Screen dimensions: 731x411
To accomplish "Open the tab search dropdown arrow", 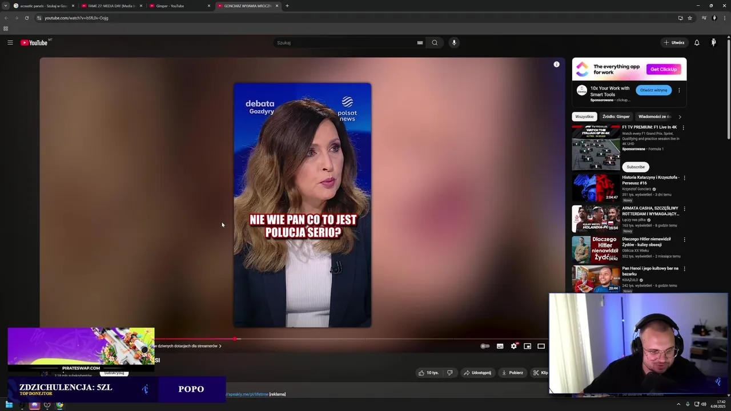I will click(x=5, y=6).
